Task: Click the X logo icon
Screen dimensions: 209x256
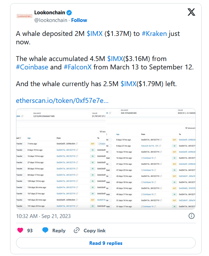Action: (x=191, y=12)
